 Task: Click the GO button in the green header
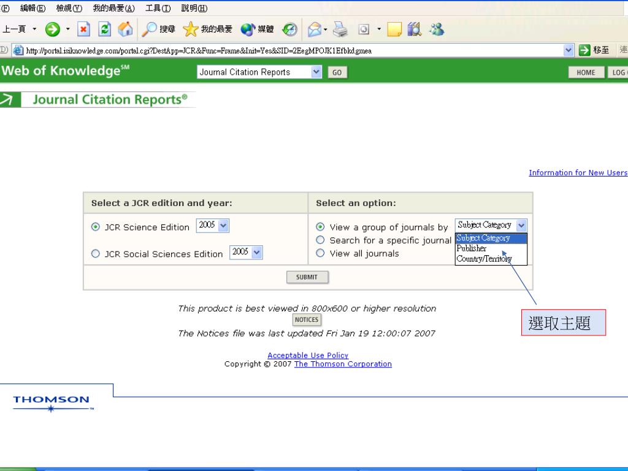tap(337, 72)
